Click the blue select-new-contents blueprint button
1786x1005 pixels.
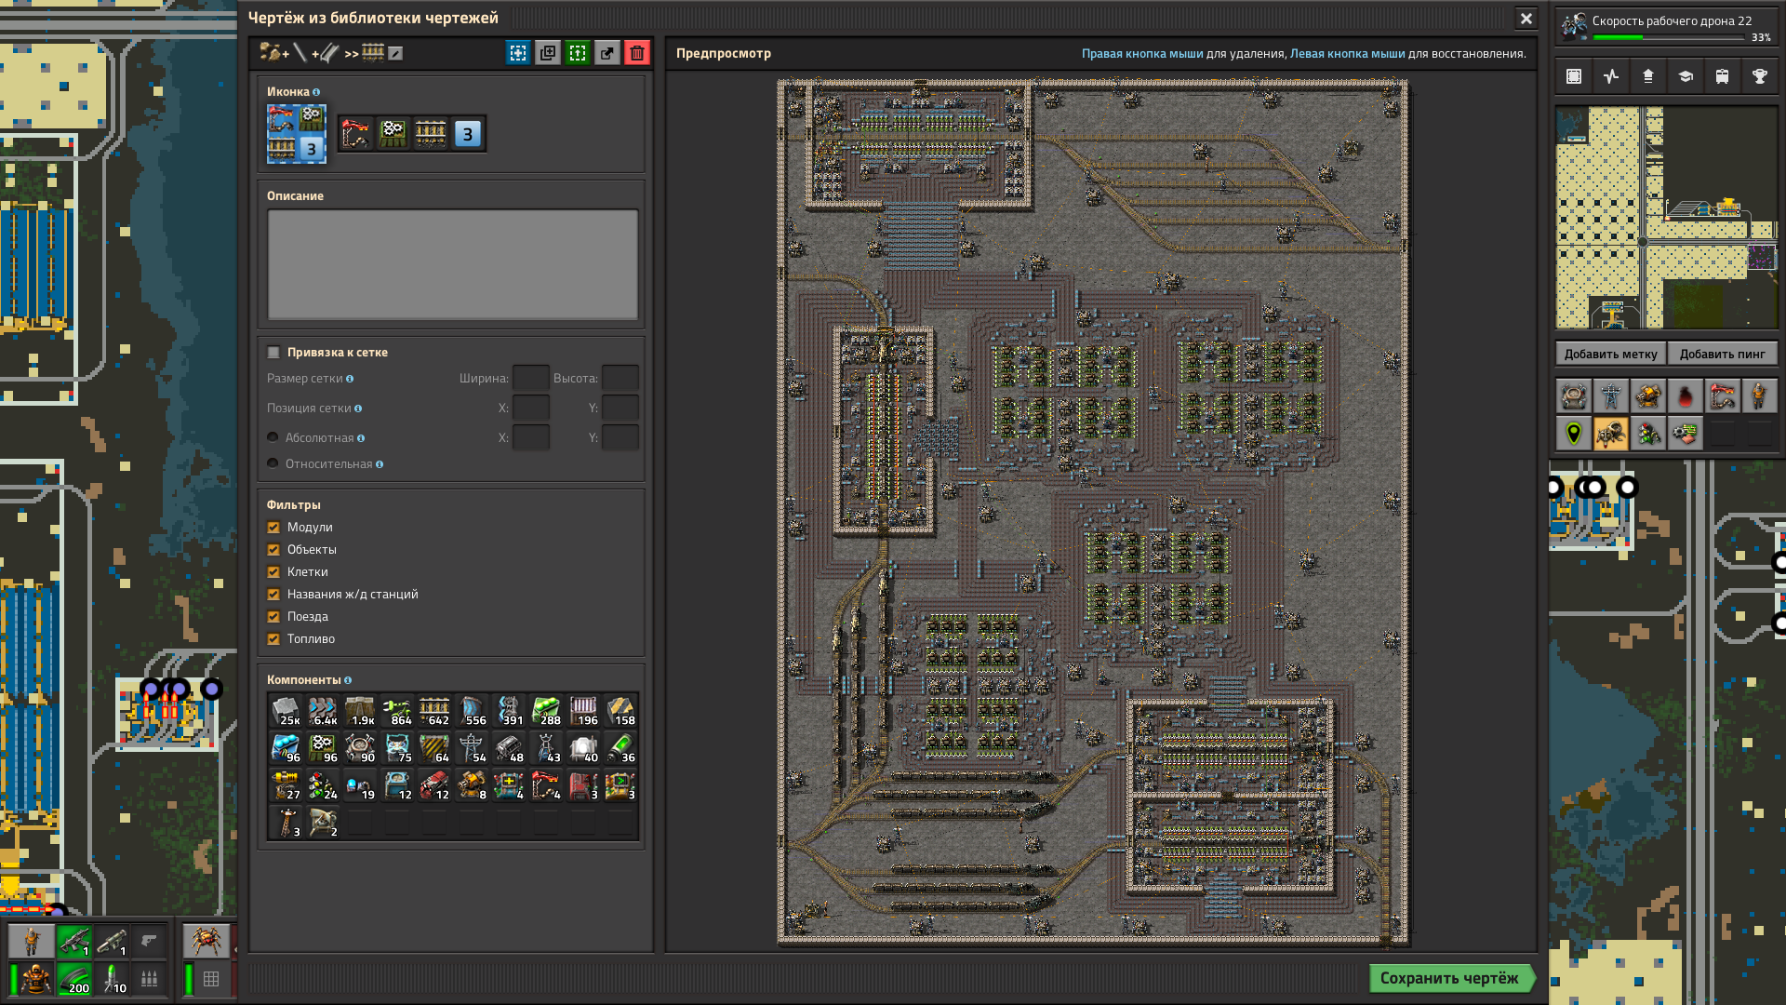click(x=518, y=53)
